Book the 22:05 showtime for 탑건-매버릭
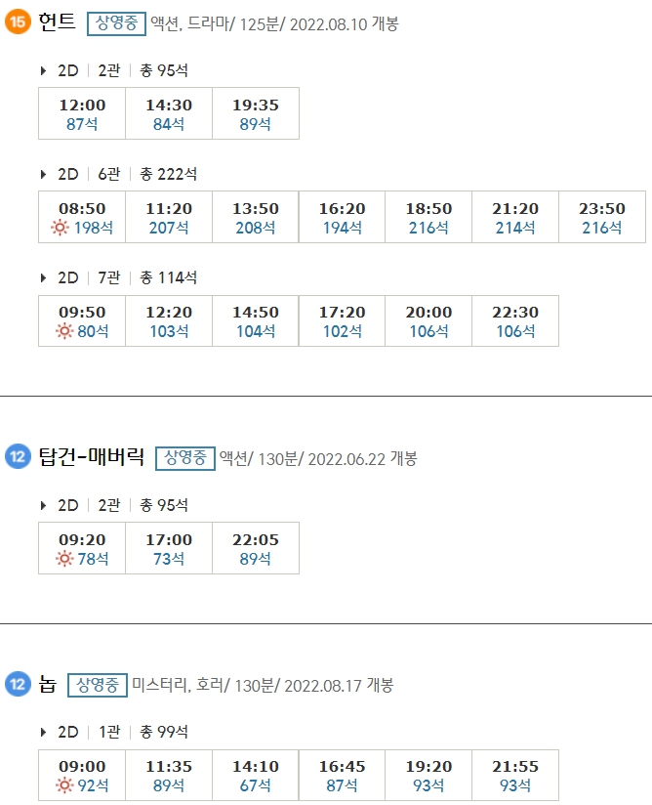This screenshot has width=652, height=805. point(255,538)
